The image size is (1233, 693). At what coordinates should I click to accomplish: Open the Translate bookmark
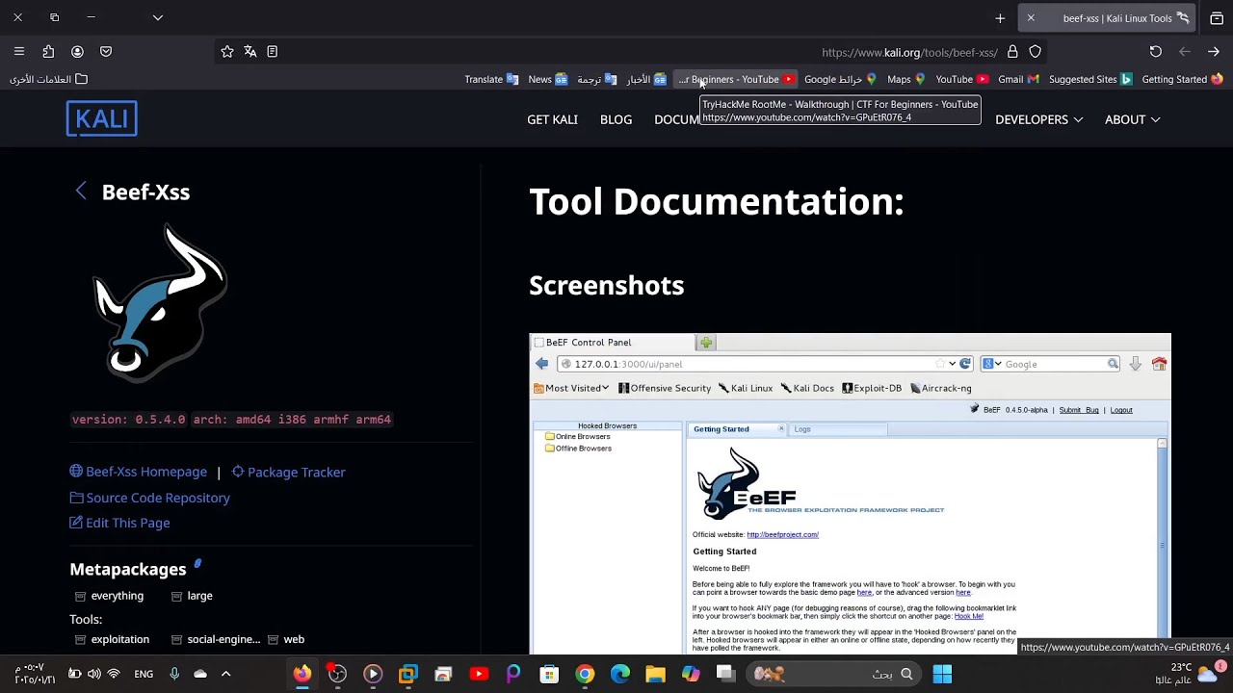tap(491, 79)
